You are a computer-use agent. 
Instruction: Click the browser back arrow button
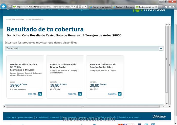coord(3,7)
